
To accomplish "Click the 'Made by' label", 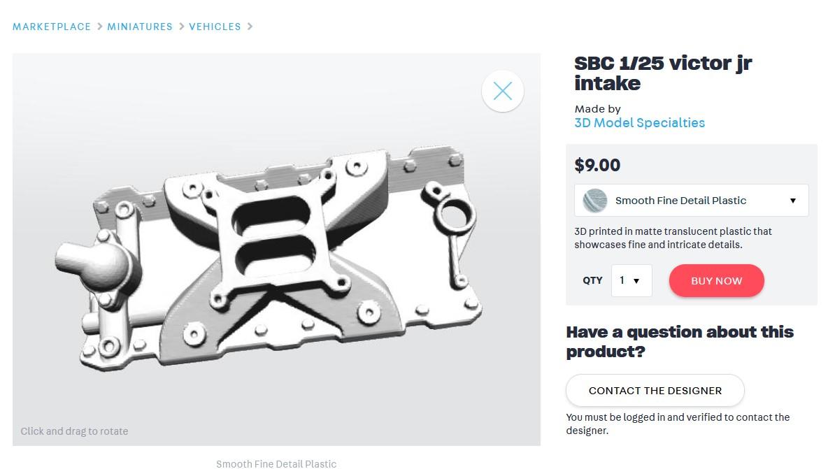I will pos(597,109).
